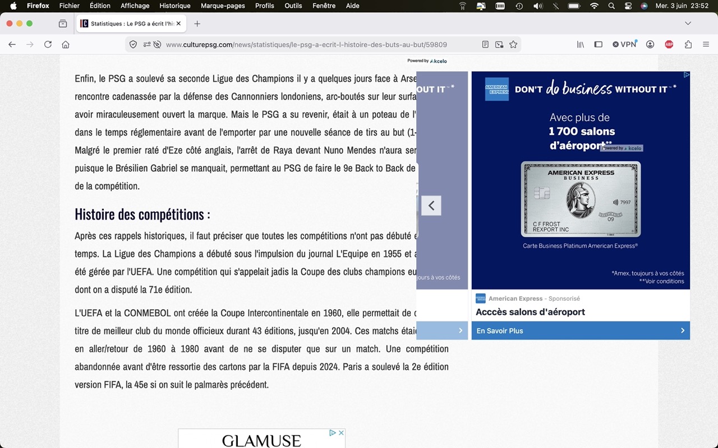
Task: Open the Édition menu
Action: 100,6
